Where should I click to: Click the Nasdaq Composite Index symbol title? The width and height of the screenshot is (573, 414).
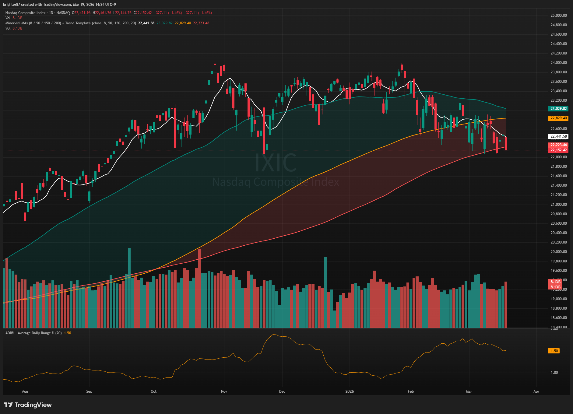25,13
